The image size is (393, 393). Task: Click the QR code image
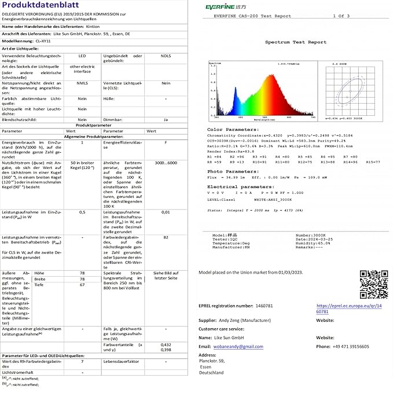tap(373, 284)
